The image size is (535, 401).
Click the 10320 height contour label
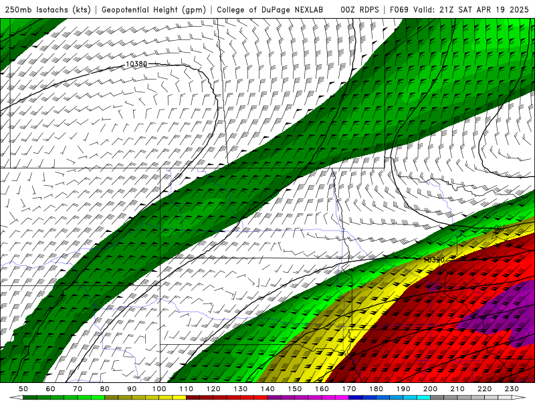pos(434,260)
